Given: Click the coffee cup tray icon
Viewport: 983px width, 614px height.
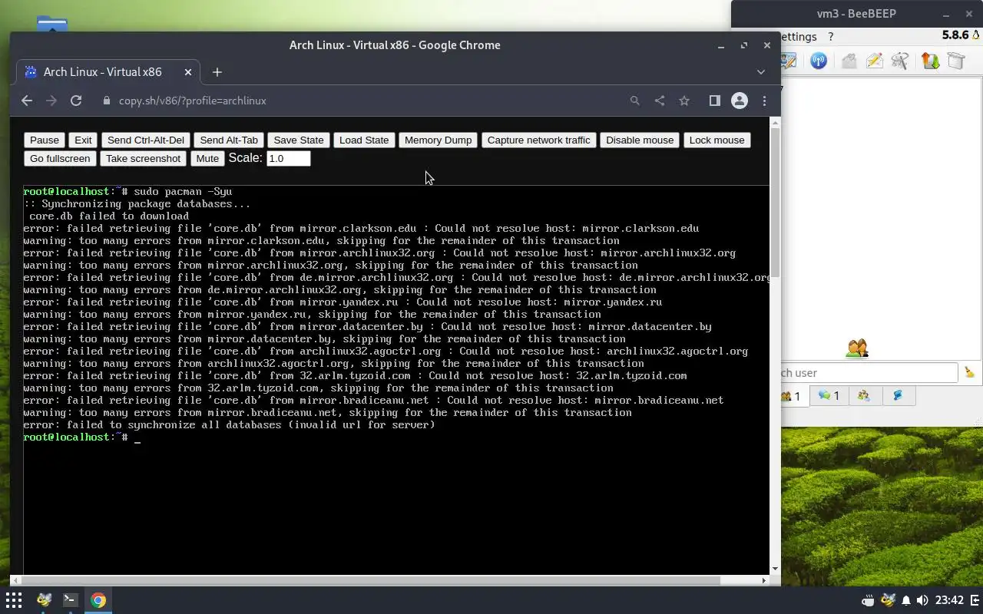Looking at the screenshot, I should [868, 600].
